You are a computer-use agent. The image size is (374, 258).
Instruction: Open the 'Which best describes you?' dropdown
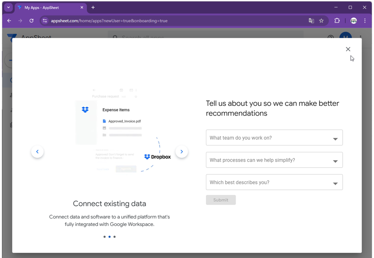point(274,183)
